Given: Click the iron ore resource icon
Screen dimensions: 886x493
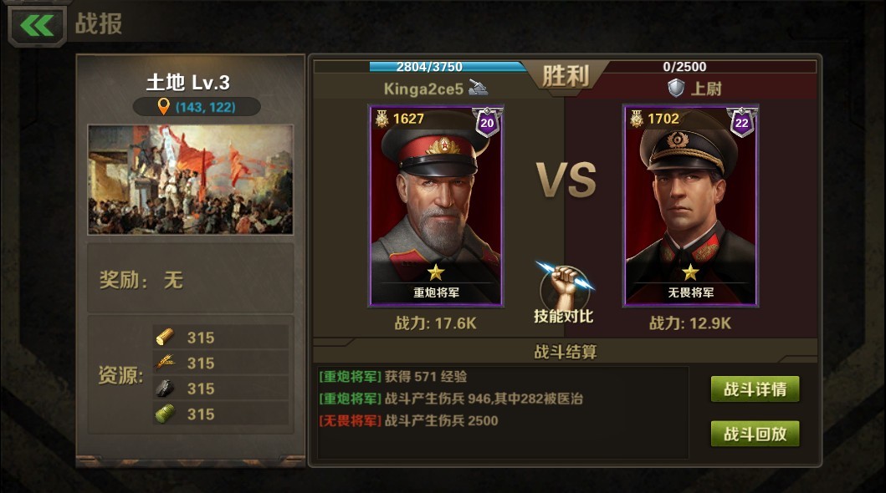Looking at the screenshot, I should click(x=165, y=388).
